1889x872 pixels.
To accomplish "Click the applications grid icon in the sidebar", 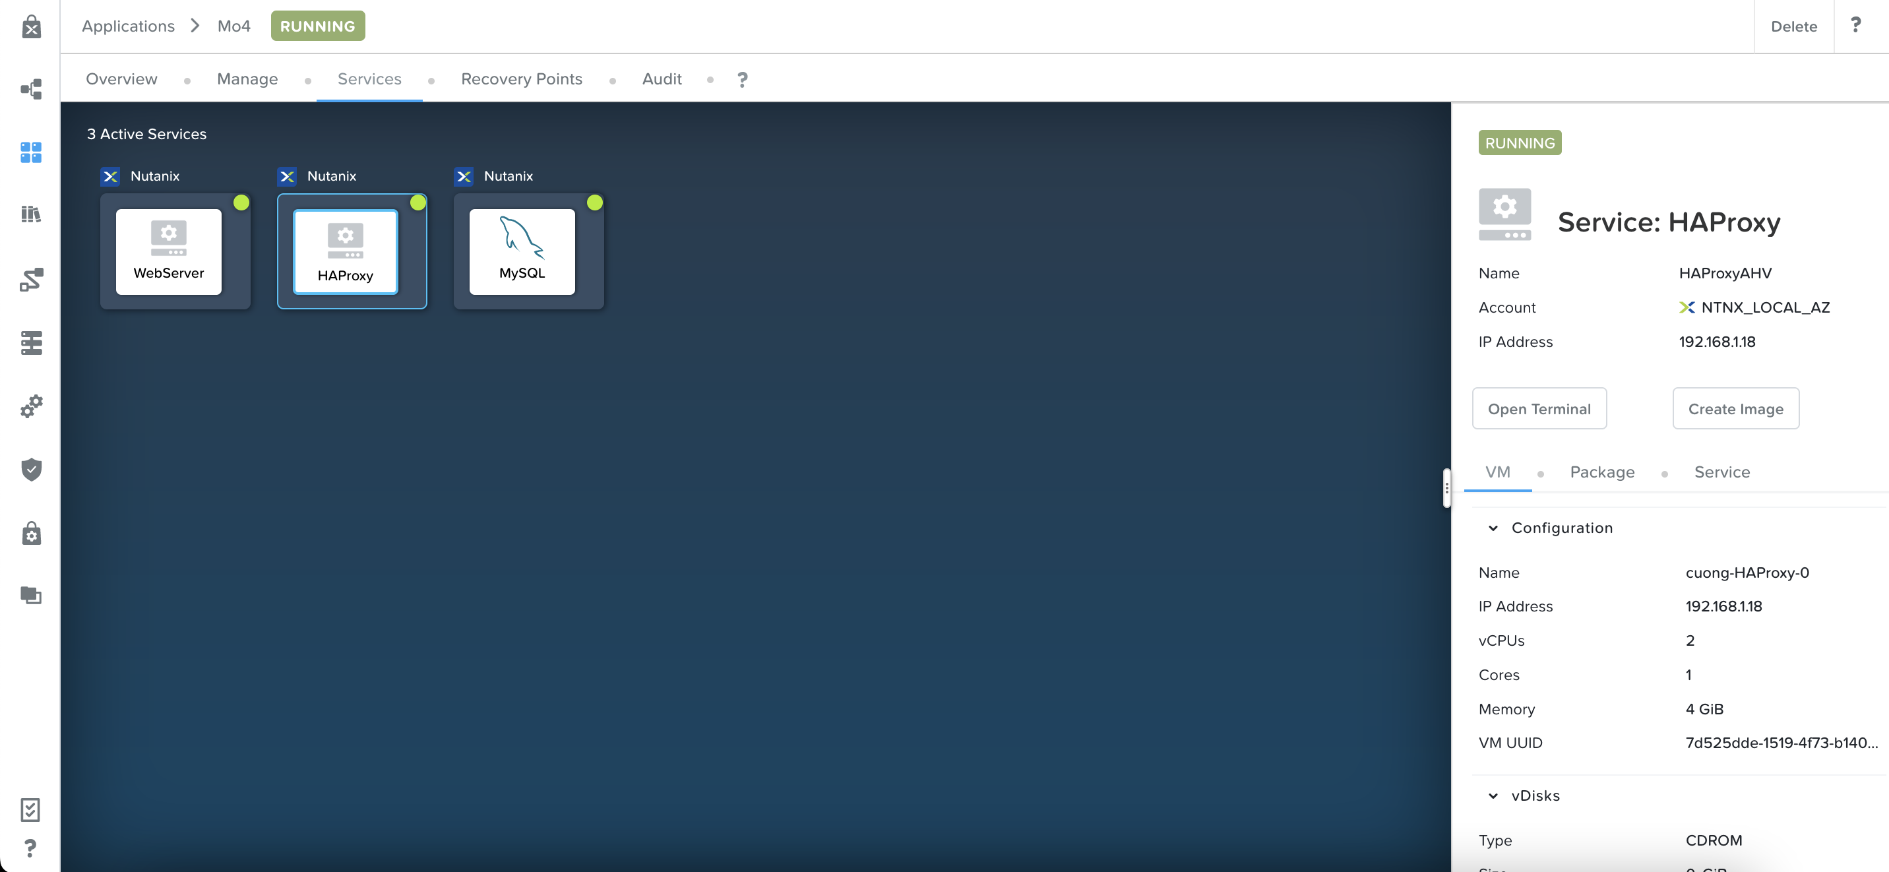I will [x=31, y=152].
